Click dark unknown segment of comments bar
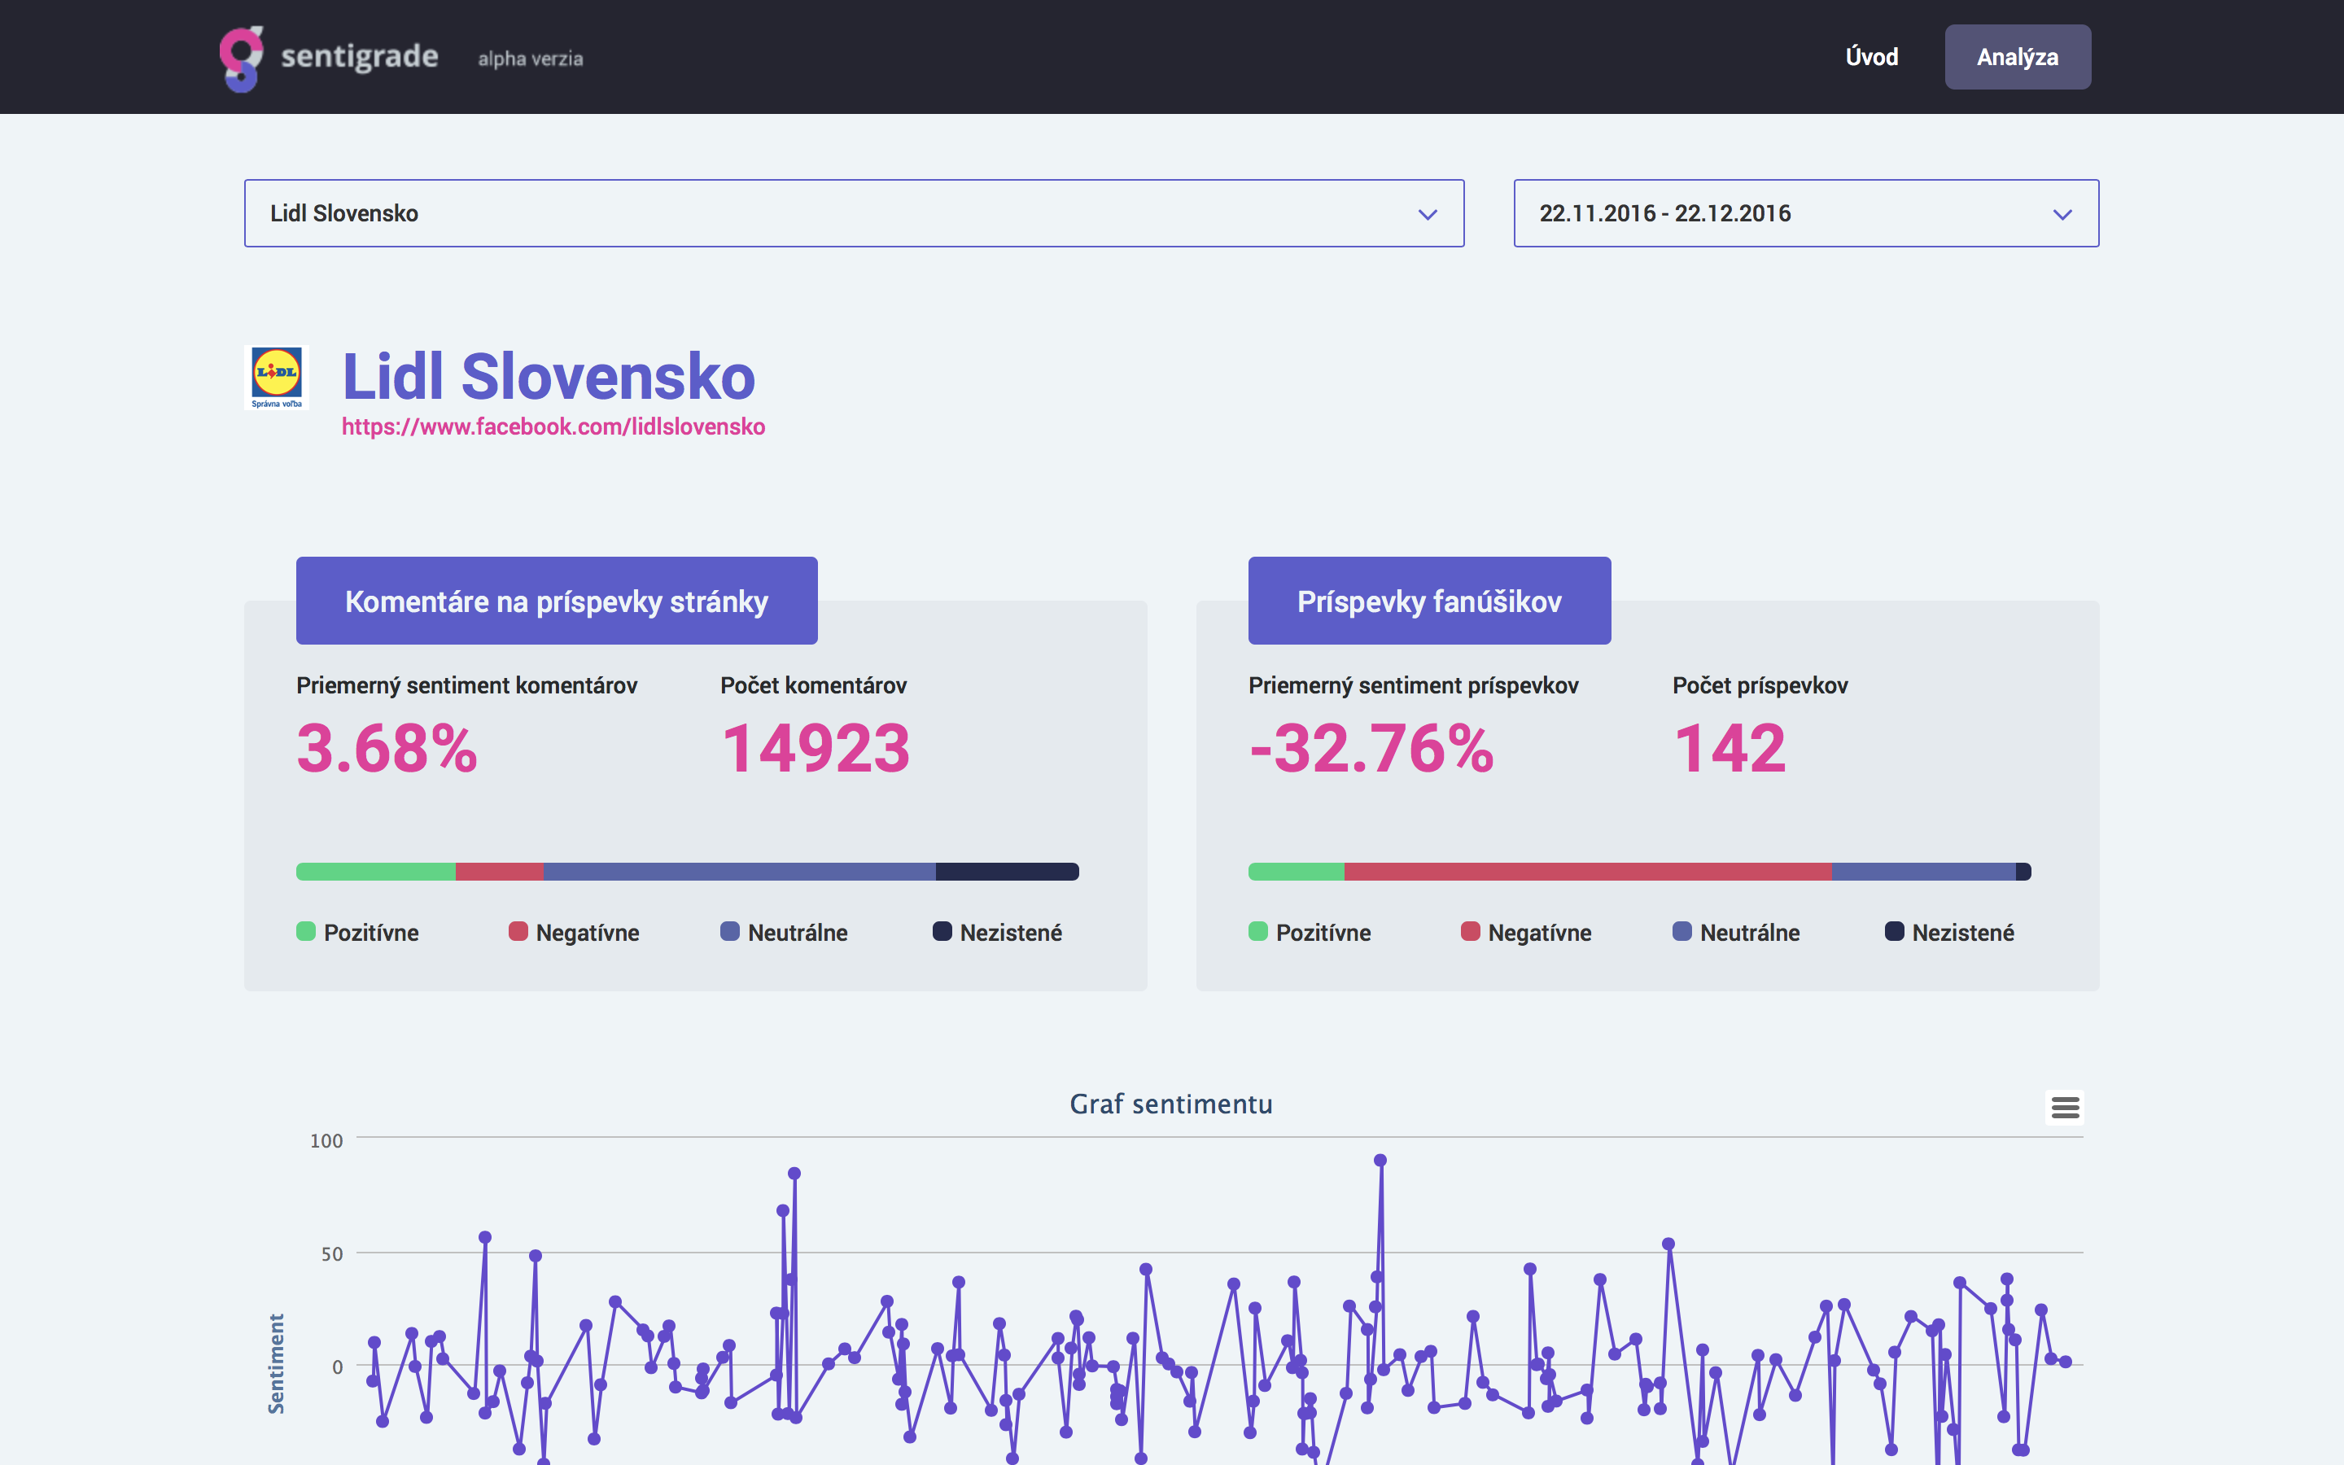Image resolution: width=2344 pixels, height=1465 pixels. point(1008,871)
